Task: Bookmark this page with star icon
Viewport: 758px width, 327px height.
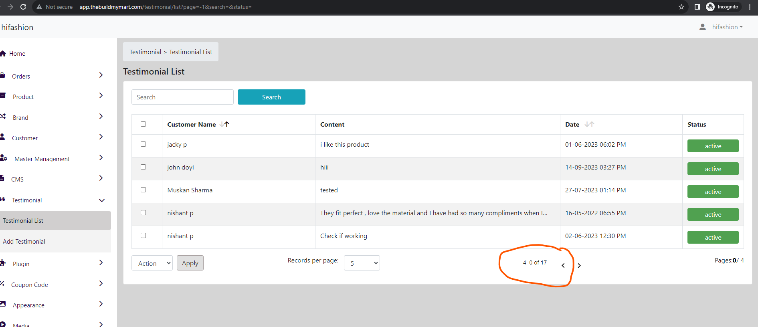Action: 681,7
